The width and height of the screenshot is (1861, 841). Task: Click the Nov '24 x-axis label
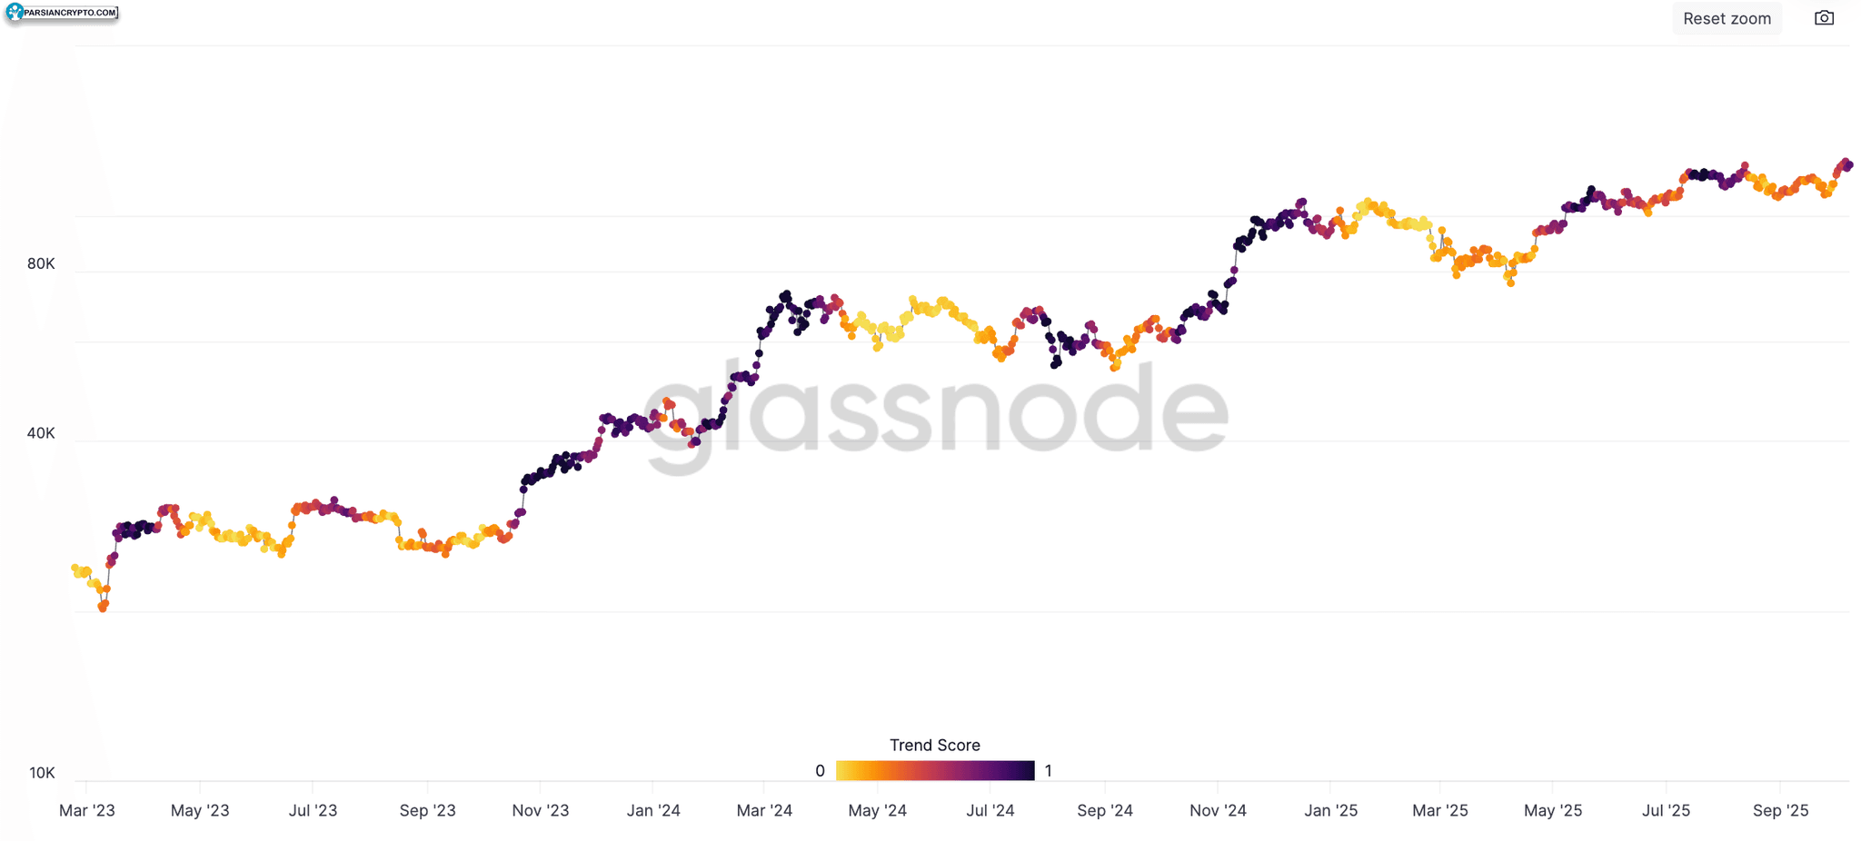click(x=1219, y=810)
